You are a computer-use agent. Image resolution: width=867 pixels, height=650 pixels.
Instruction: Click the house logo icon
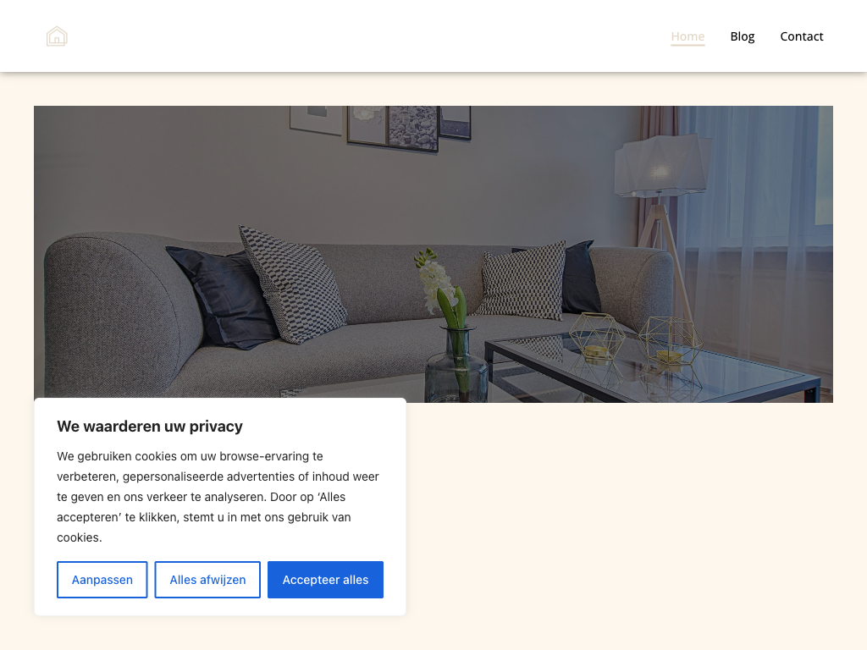click(57, 36)
